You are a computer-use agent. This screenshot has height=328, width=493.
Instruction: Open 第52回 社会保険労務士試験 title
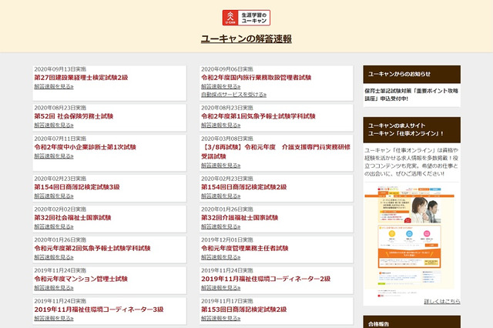click(74, 116)
